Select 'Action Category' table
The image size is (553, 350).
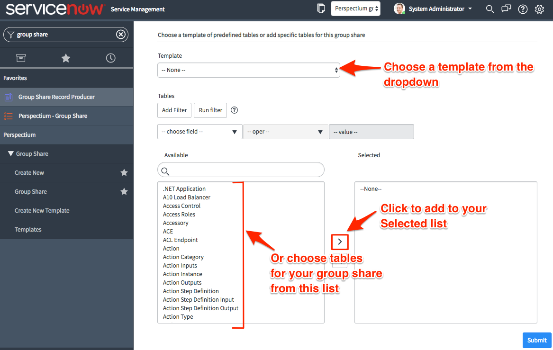[183, 257]
